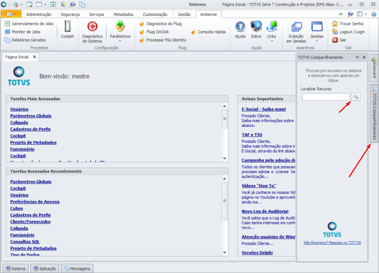Open Consulta rápida
This screenshot has height=273, width=379.
coord(208,32)
